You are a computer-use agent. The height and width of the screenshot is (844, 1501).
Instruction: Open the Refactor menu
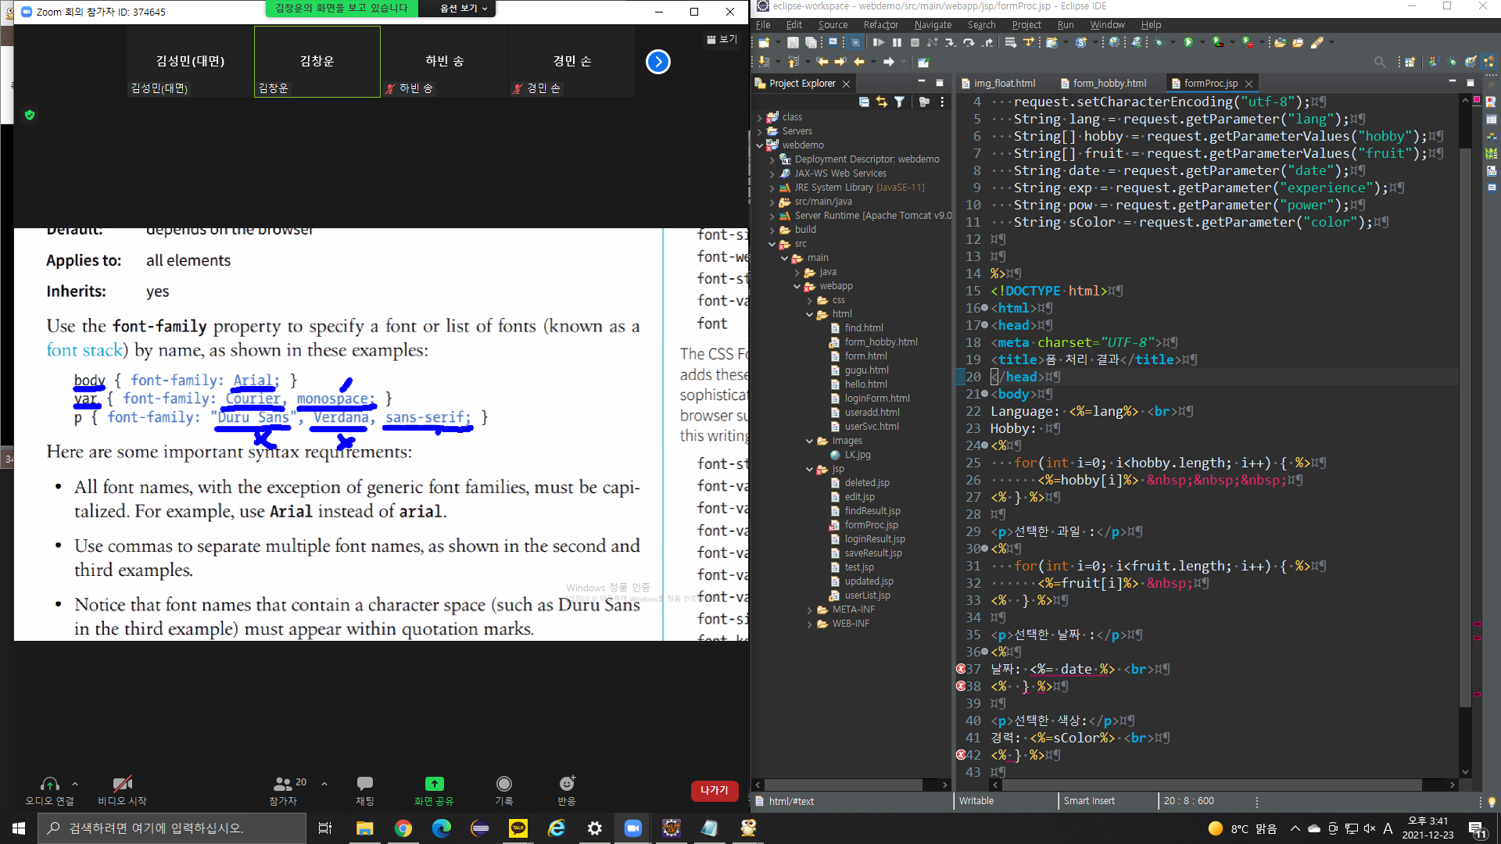point(880,25)
